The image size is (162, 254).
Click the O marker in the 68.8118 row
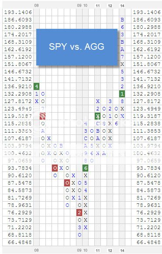click(79, 235)
